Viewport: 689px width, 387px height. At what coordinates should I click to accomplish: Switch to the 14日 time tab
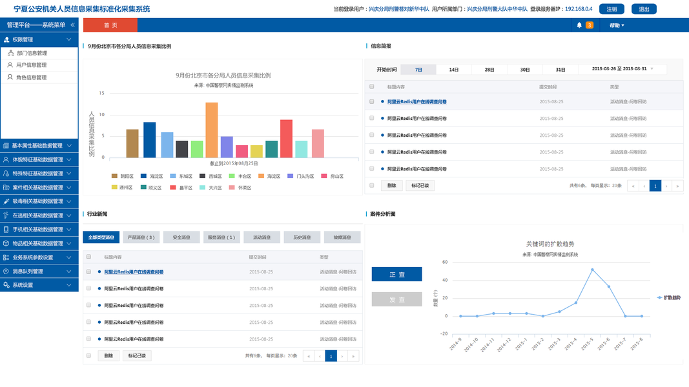(x=454, y=70)
